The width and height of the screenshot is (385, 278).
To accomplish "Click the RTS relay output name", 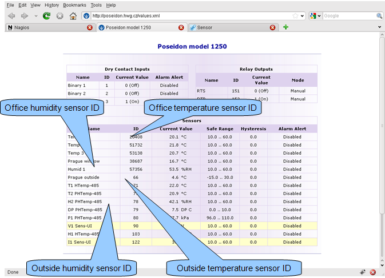I will [x=201, y=91].
